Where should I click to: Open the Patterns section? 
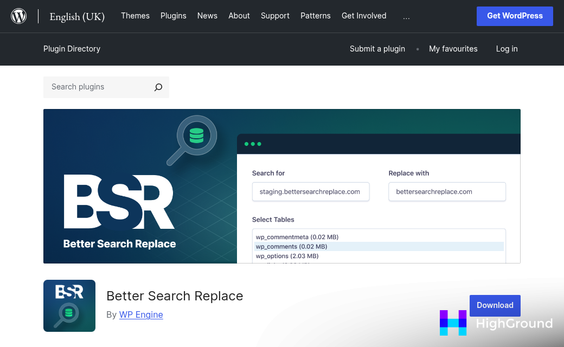tap(315, 16)
